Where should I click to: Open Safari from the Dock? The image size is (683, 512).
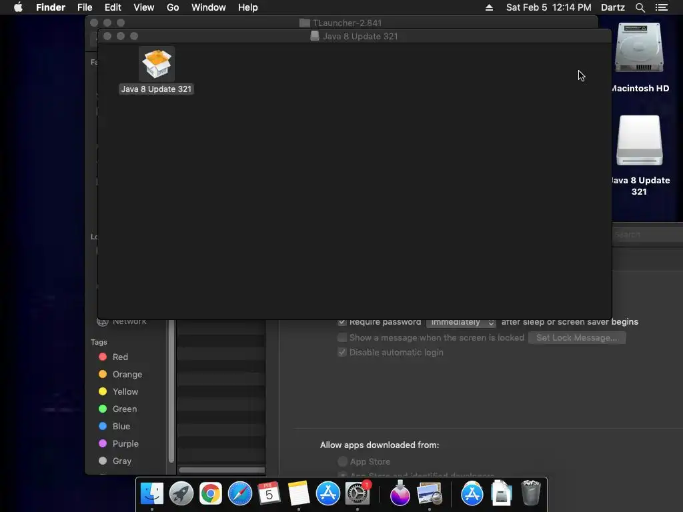coord(240,493)
